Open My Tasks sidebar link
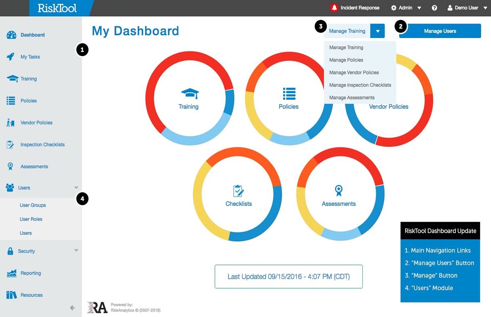This screenshot has height=317, width=491. [x=30, y=57]
